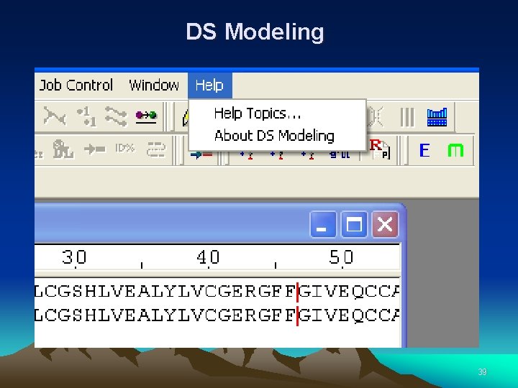The height and width of the screenshot is (388, 518).
Task: Click the purple-to-green dots arrow icon
Action: coord(146,116)
